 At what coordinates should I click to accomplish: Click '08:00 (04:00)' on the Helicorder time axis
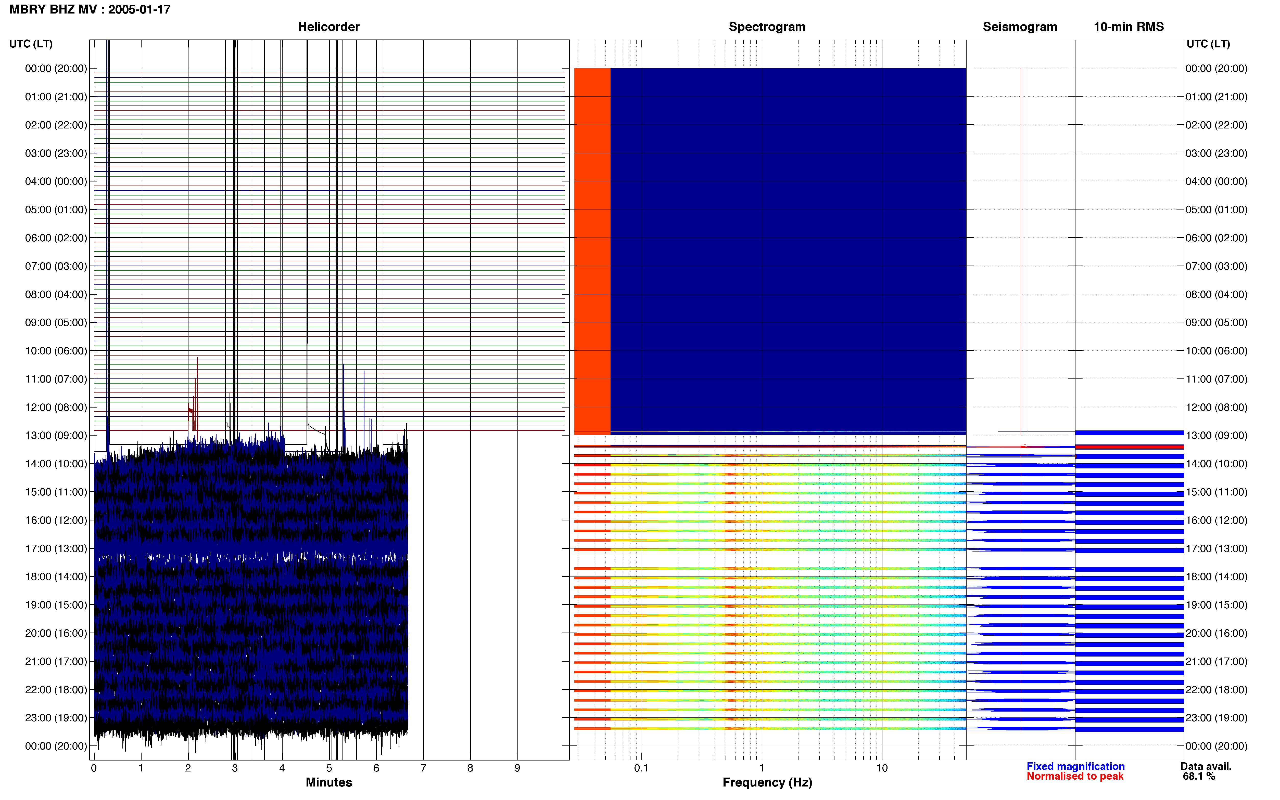coord(56,295)
